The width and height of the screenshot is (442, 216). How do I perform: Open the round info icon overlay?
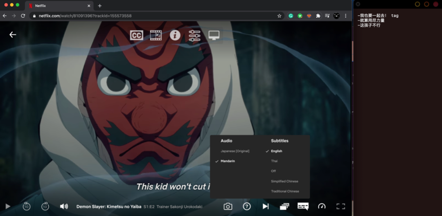coord(175,35)
